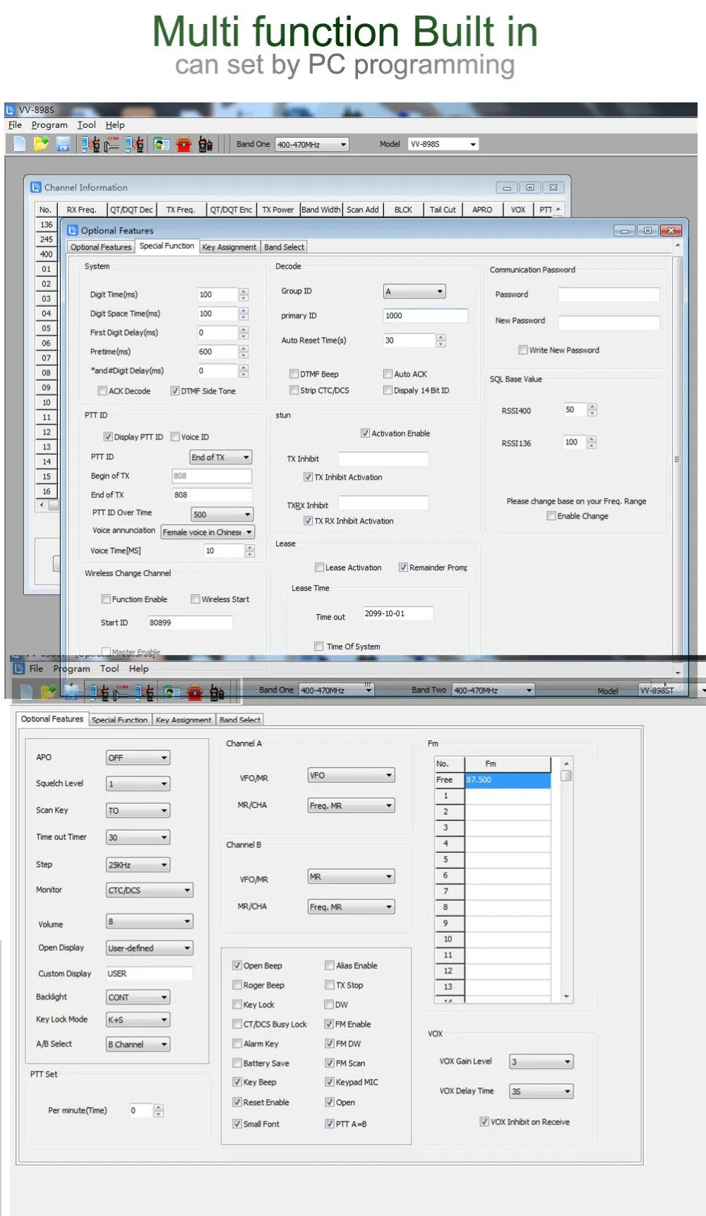Click the Save floppy disk icon in the top toolbar
706x1216 pixels.
tap(63, 144)
